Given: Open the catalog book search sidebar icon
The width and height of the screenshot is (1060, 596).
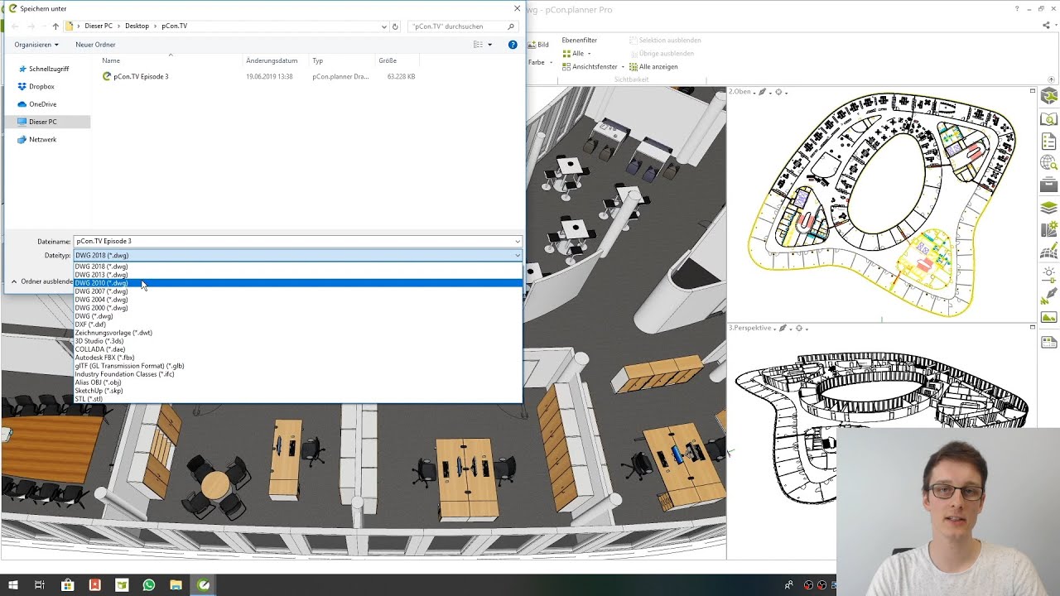Looking at the screenshot, I should [1049, 119].
